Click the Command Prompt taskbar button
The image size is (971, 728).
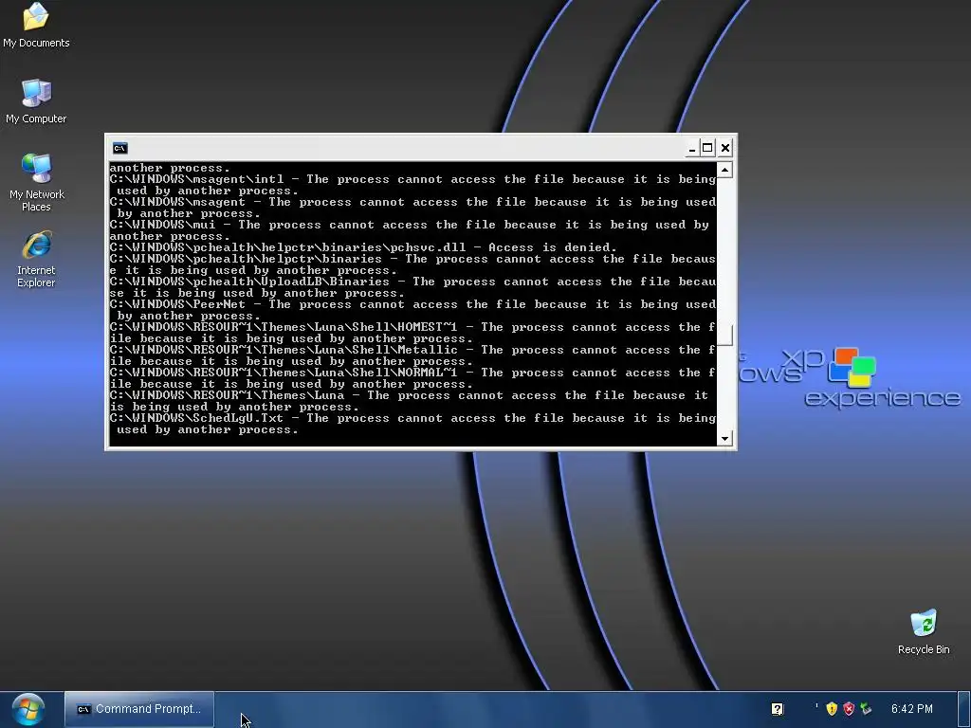pyautogui.click(x=139, y=709)
